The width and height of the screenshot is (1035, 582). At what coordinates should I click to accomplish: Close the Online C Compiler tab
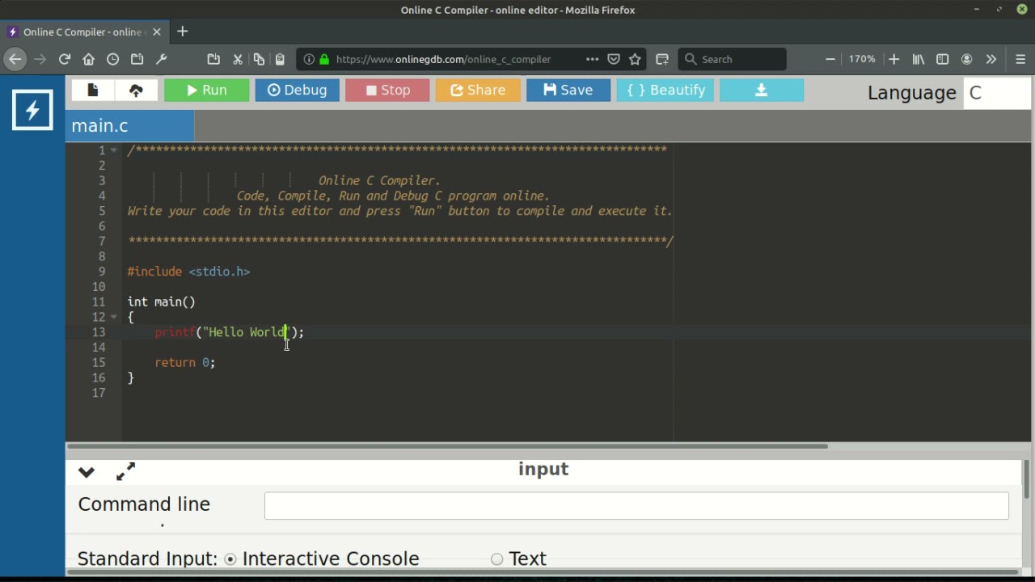point(157,32)
